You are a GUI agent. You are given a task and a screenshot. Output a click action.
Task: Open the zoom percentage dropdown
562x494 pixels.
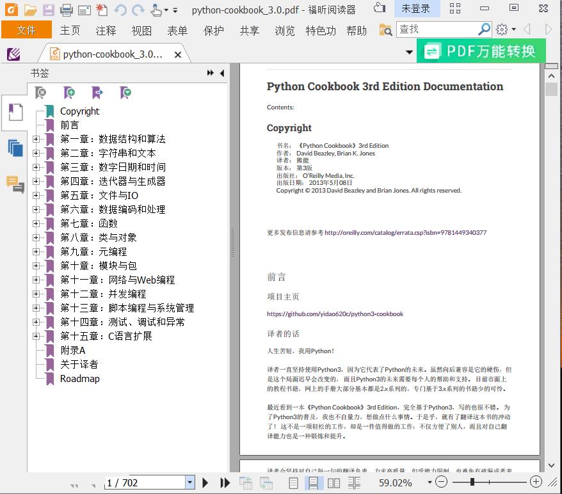coord(430,482)
